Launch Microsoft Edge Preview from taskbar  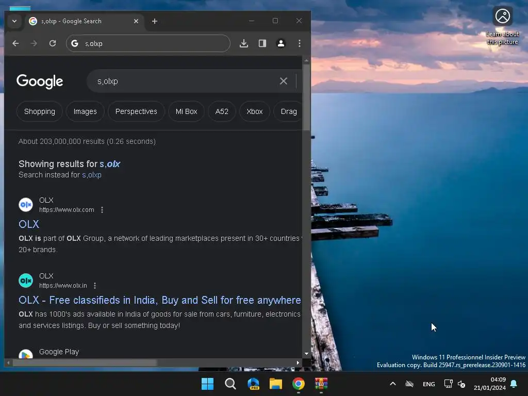[253, 384]
